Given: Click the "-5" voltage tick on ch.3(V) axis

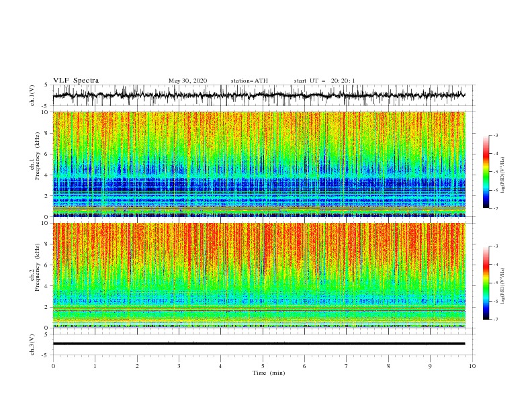Looking at the screenshot, I should (46, 355).
